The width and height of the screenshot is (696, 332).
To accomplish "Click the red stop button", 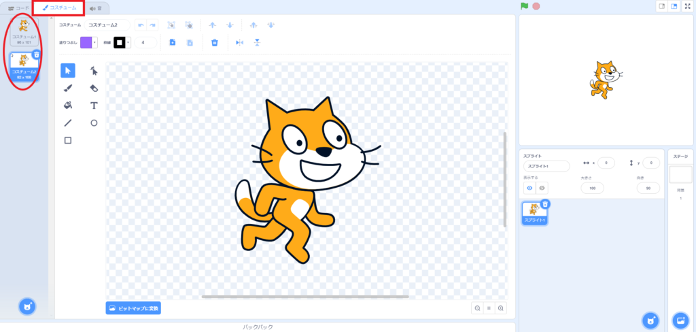I will pos(536,6).
